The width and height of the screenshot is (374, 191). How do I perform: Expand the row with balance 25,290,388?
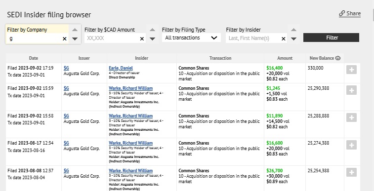[x=351, y=90]
